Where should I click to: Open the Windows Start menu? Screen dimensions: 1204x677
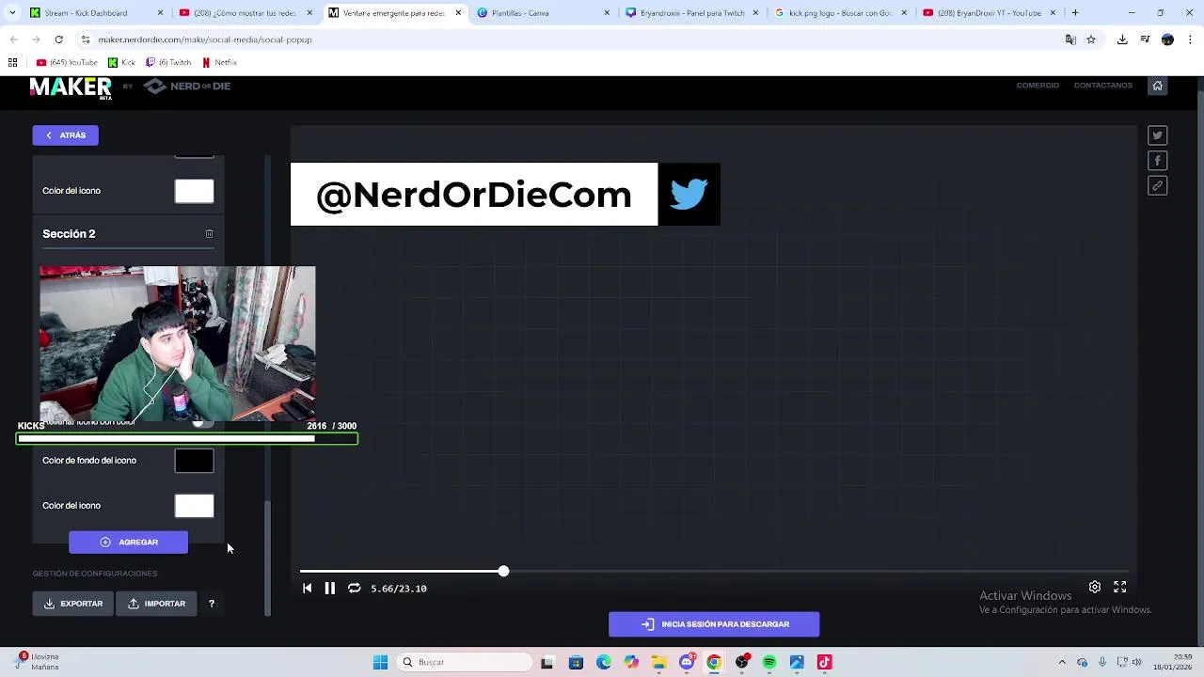(380, 662)
